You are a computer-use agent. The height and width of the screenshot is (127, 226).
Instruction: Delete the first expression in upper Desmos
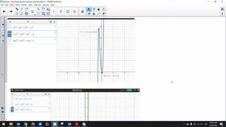(x=55, y=26)
